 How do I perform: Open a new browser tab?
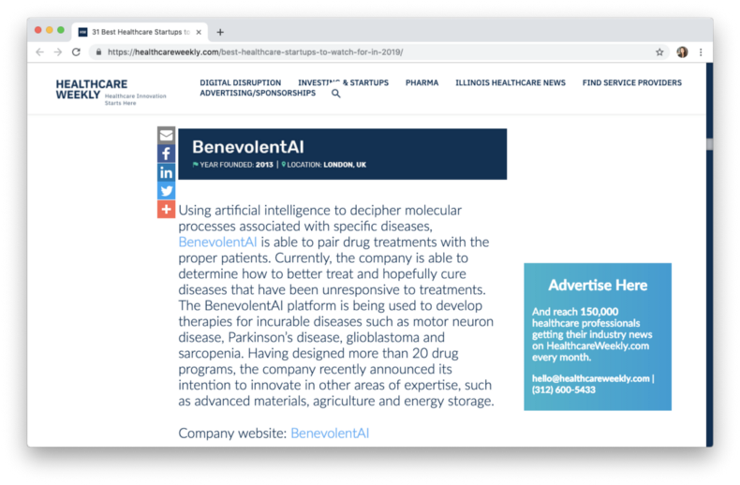point(220,32)
